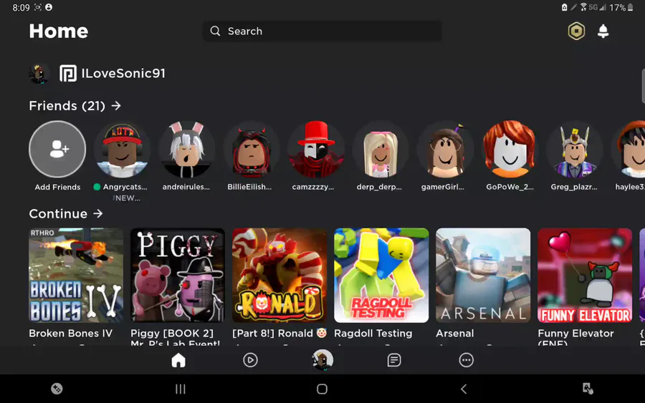
Task: Open gamerGirl friend avatar
Action: click(445, 149)
